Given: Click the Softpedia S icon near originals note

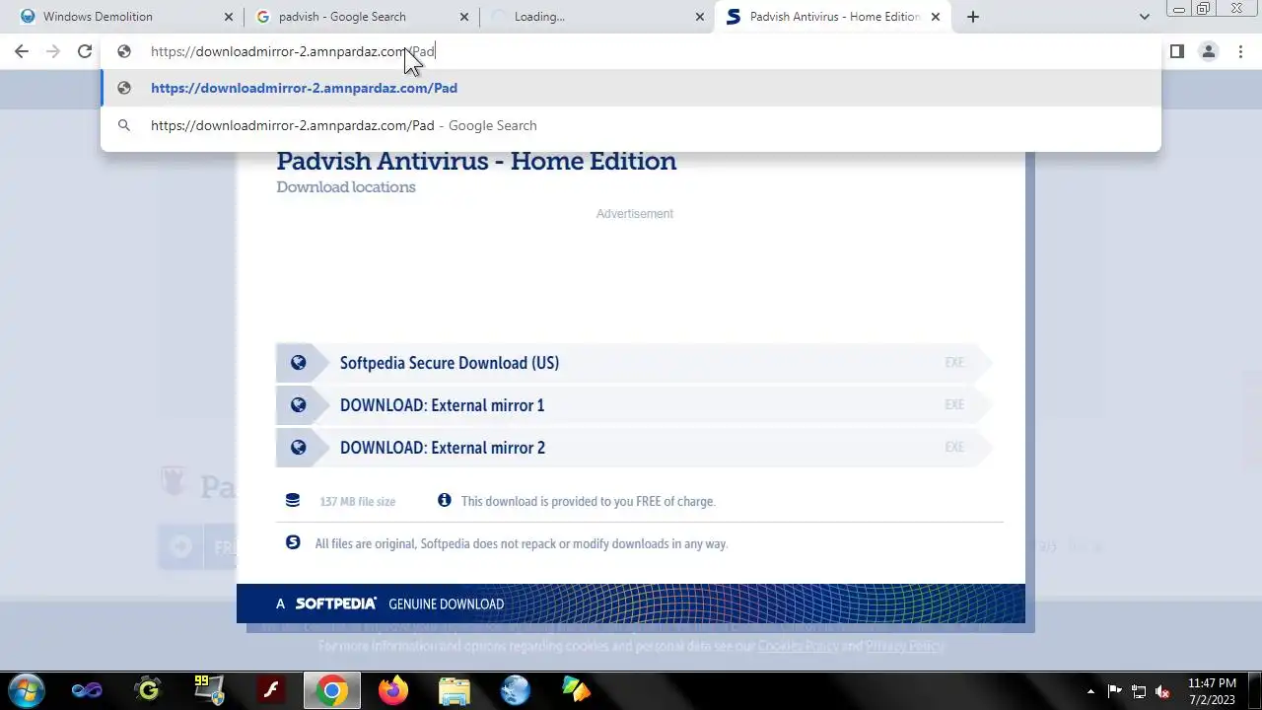Looking at the screenshot, I should 293,542.
